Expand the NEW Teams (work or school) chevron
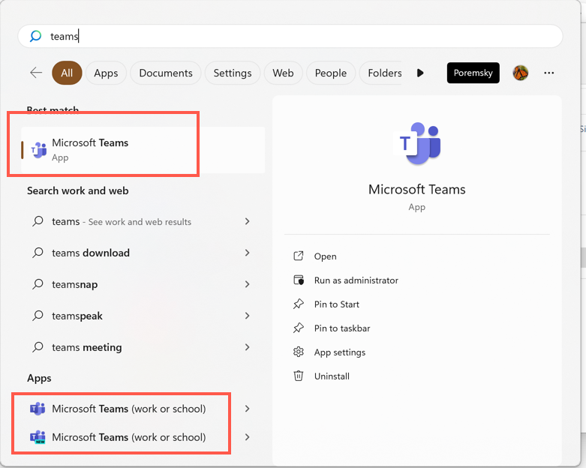The height and width of the screenshot is (468, 586). click(247, 437)
